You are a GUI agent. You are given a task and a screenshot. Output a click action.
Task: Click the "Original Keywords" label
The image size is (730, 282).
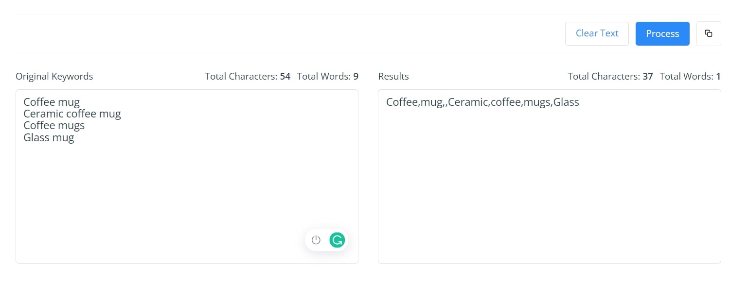(x=54, y=76)
